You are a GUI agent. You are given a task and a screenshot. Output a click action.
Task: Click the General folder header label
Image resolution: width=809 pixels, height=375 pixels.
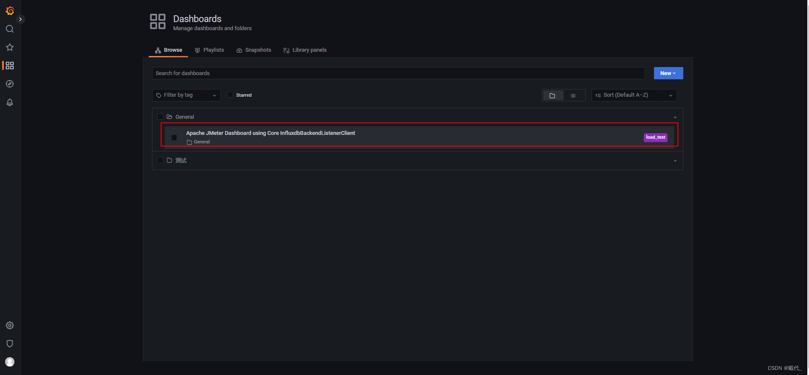pos(185,117)
